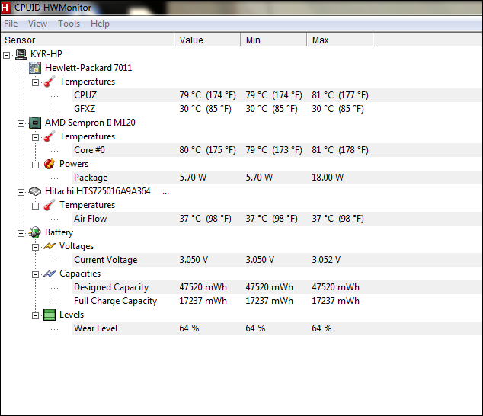Open the File menu

click(11, 24)
